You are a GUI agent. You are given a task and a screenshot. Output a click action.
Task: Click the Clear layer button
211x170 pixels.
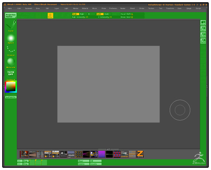coord(84,161)
